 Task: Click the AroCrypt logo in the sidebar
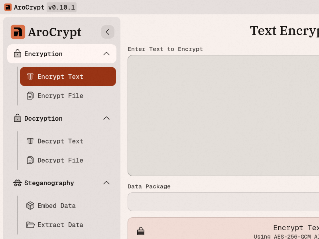coord(18,32)
